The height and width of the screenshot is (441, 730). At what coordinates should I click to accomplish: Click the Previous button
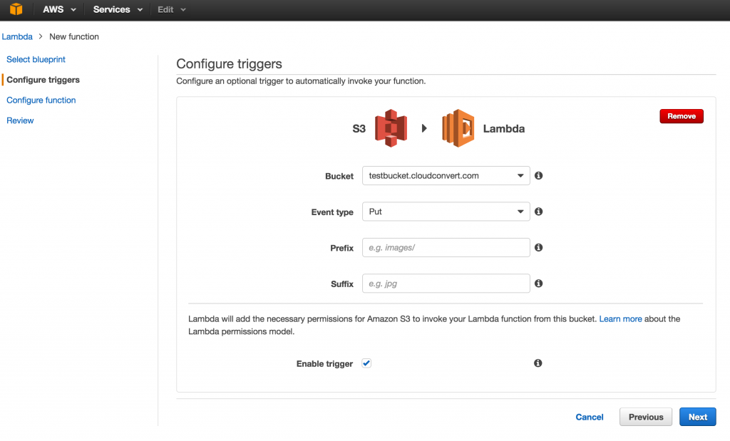[646, 417]
